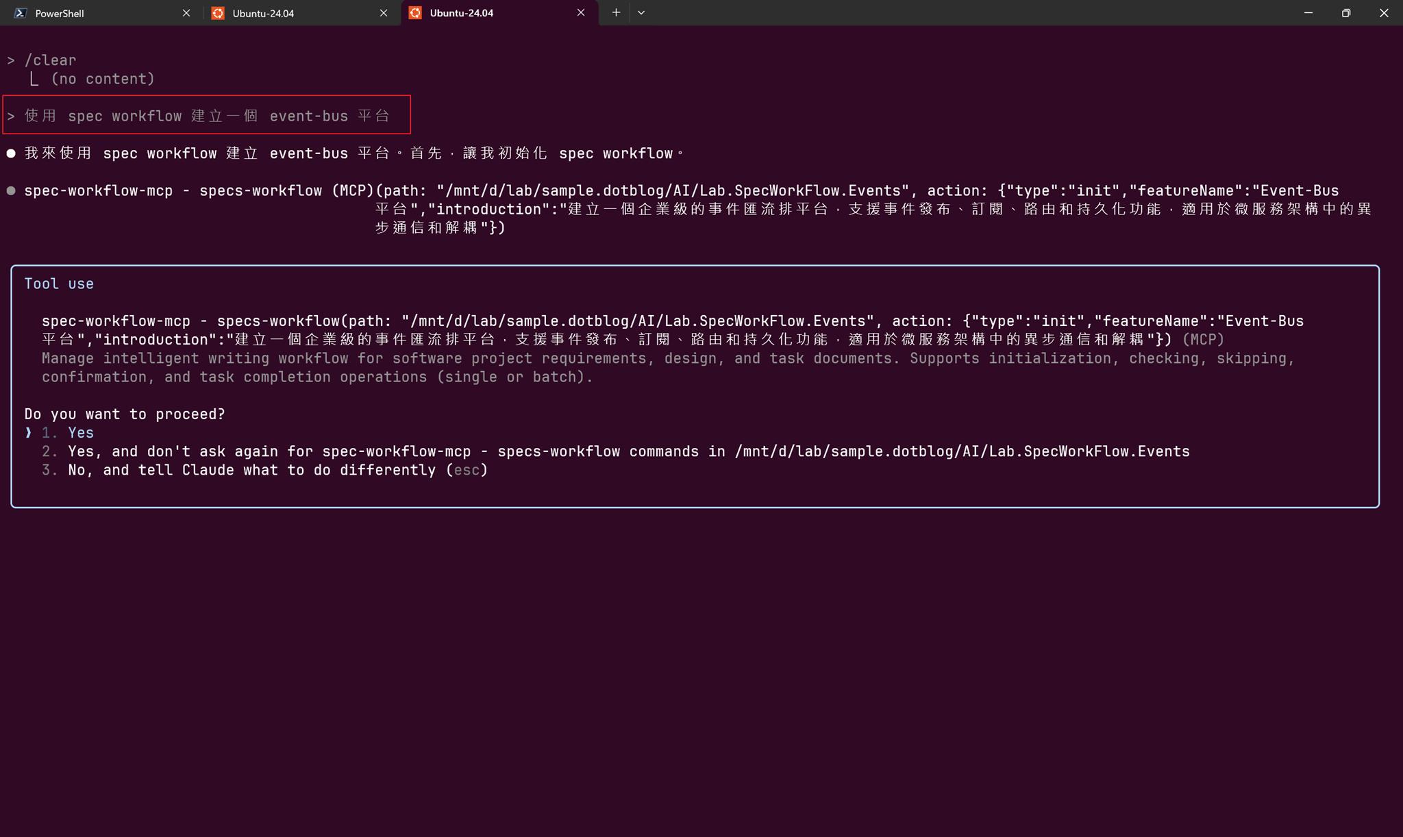Viewport: 1403px width, 837px height.
Task: Click the red-boxed spec workflow prompt text
Action: coord(206,115)
